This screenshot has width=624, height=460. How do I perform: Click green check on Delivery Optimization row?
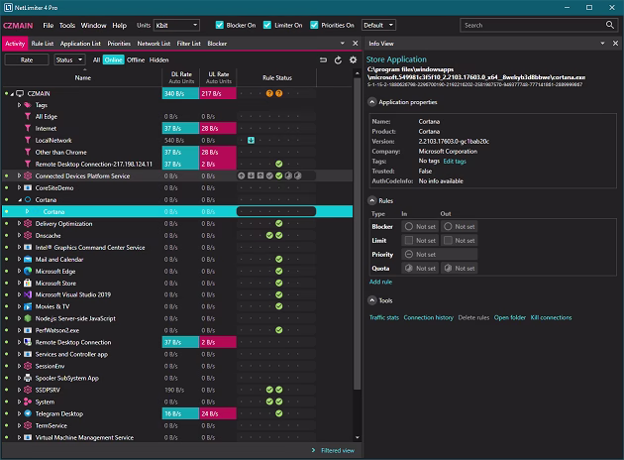(279, 223)
